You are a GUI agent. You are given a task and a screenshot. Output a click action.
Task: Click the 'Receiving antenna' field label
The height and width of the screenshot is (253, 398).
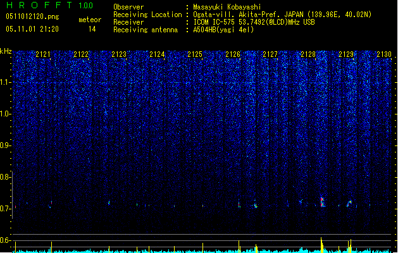146,30
